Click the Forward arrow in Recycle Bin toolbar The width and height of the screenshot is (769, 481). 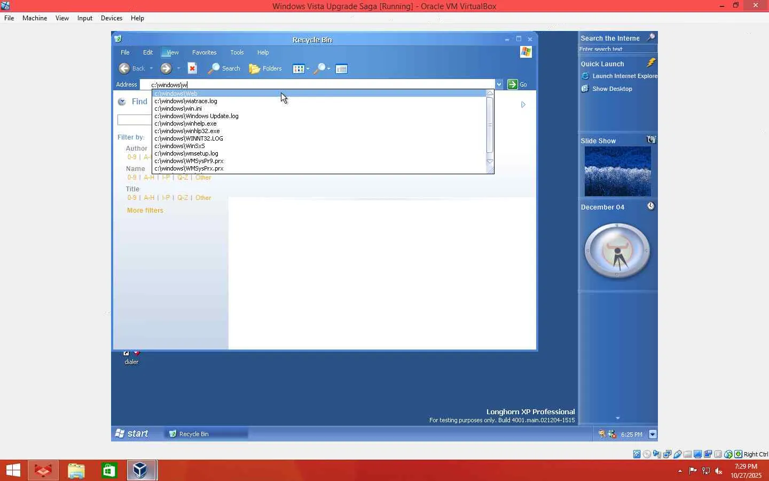166,68
